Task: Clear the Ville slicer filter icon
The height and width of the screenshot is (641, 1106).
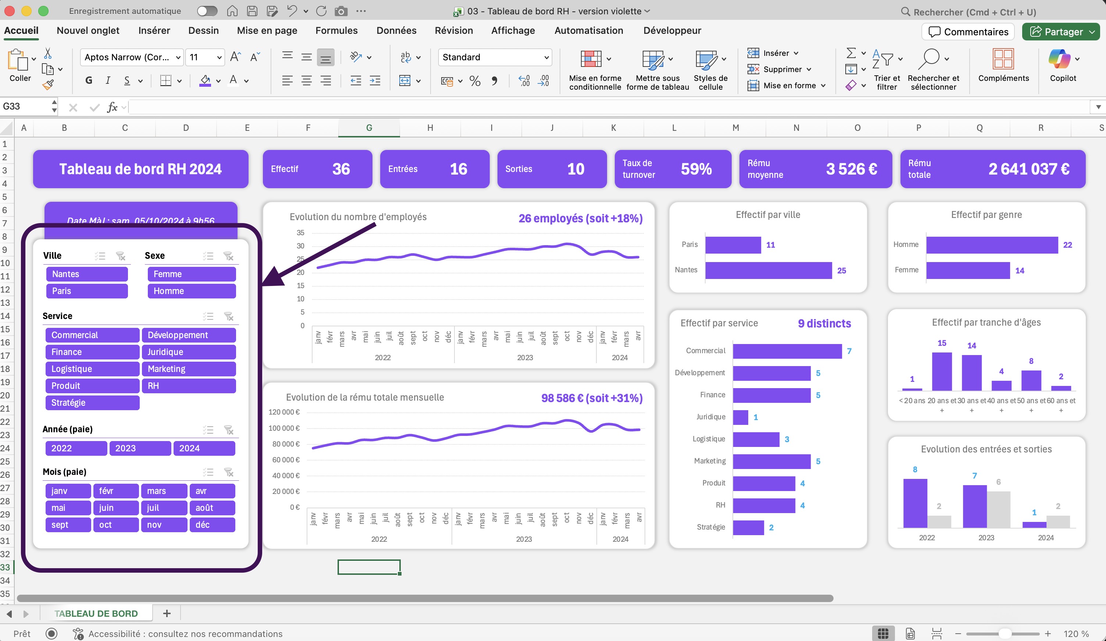Action: pos(120,256)
